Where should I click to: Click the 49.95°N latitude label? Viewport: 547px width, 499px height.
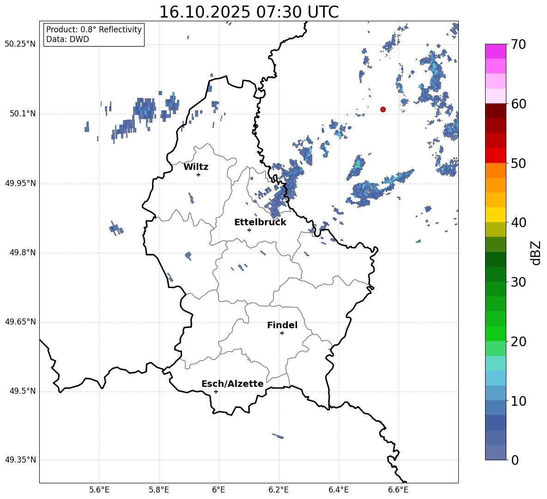20,183
